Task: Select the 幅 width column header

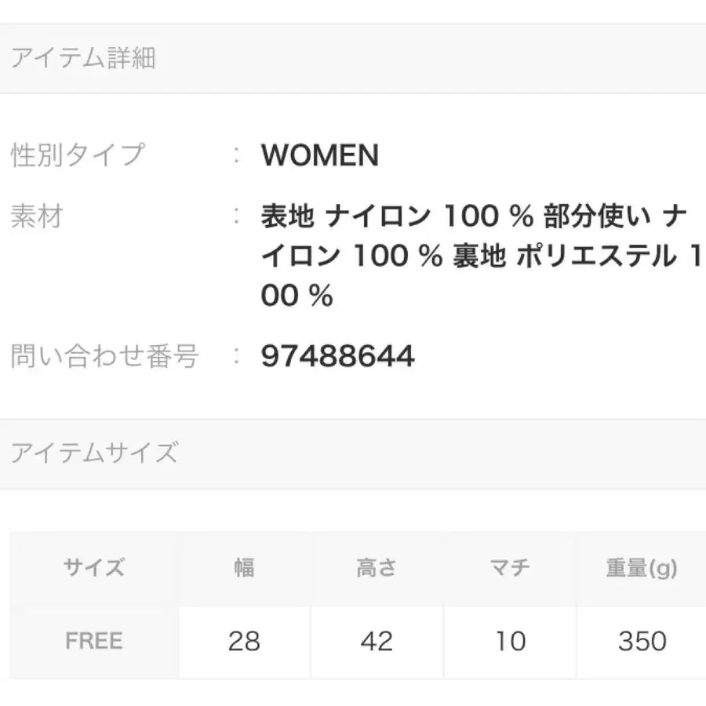Action: point(244,568)
